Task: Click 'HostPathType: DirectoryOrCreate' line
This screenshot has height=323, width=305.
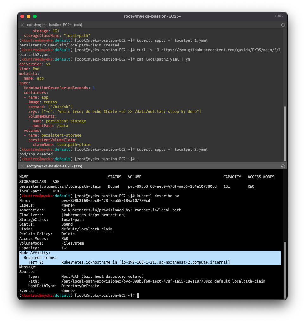Action: click(64, 286)
